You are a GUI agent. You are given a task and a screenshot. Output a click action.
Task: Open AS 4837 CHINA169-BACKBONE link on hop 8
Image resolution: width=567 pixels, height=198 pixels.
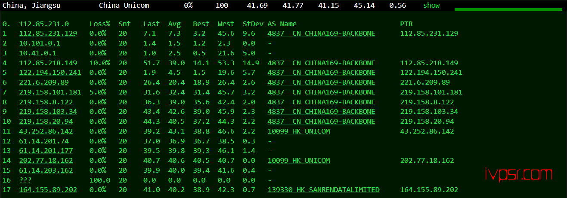click(321, 102)
